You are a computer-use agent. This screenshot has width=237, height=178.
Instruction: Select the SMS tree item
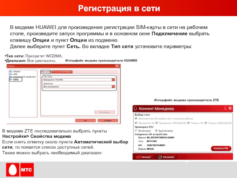(x=15, y=74)
